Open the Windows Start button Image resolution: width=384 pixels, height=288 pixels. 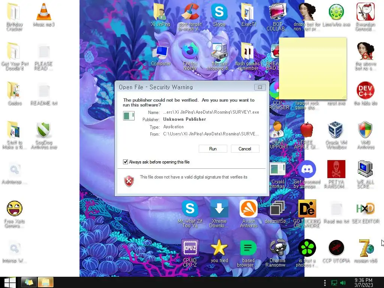pos(10,283)
